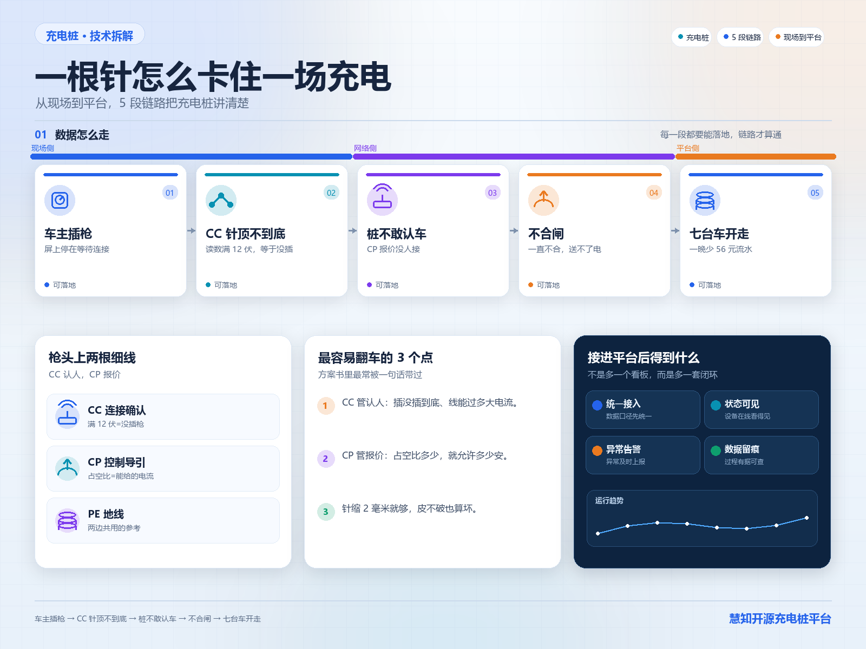Click the 平台侧 segment label
The height and width of the screenshot is (649, 866).
tap(688, 148)
